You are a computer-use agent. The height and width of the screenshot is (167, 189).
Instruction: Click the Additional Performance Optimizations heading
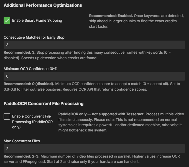pos(43,5)
